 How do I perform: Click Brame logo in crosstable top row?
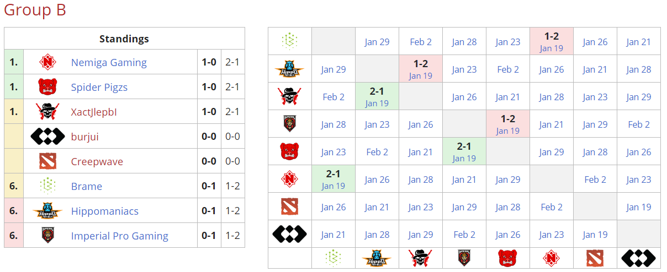tap(289, 41)
